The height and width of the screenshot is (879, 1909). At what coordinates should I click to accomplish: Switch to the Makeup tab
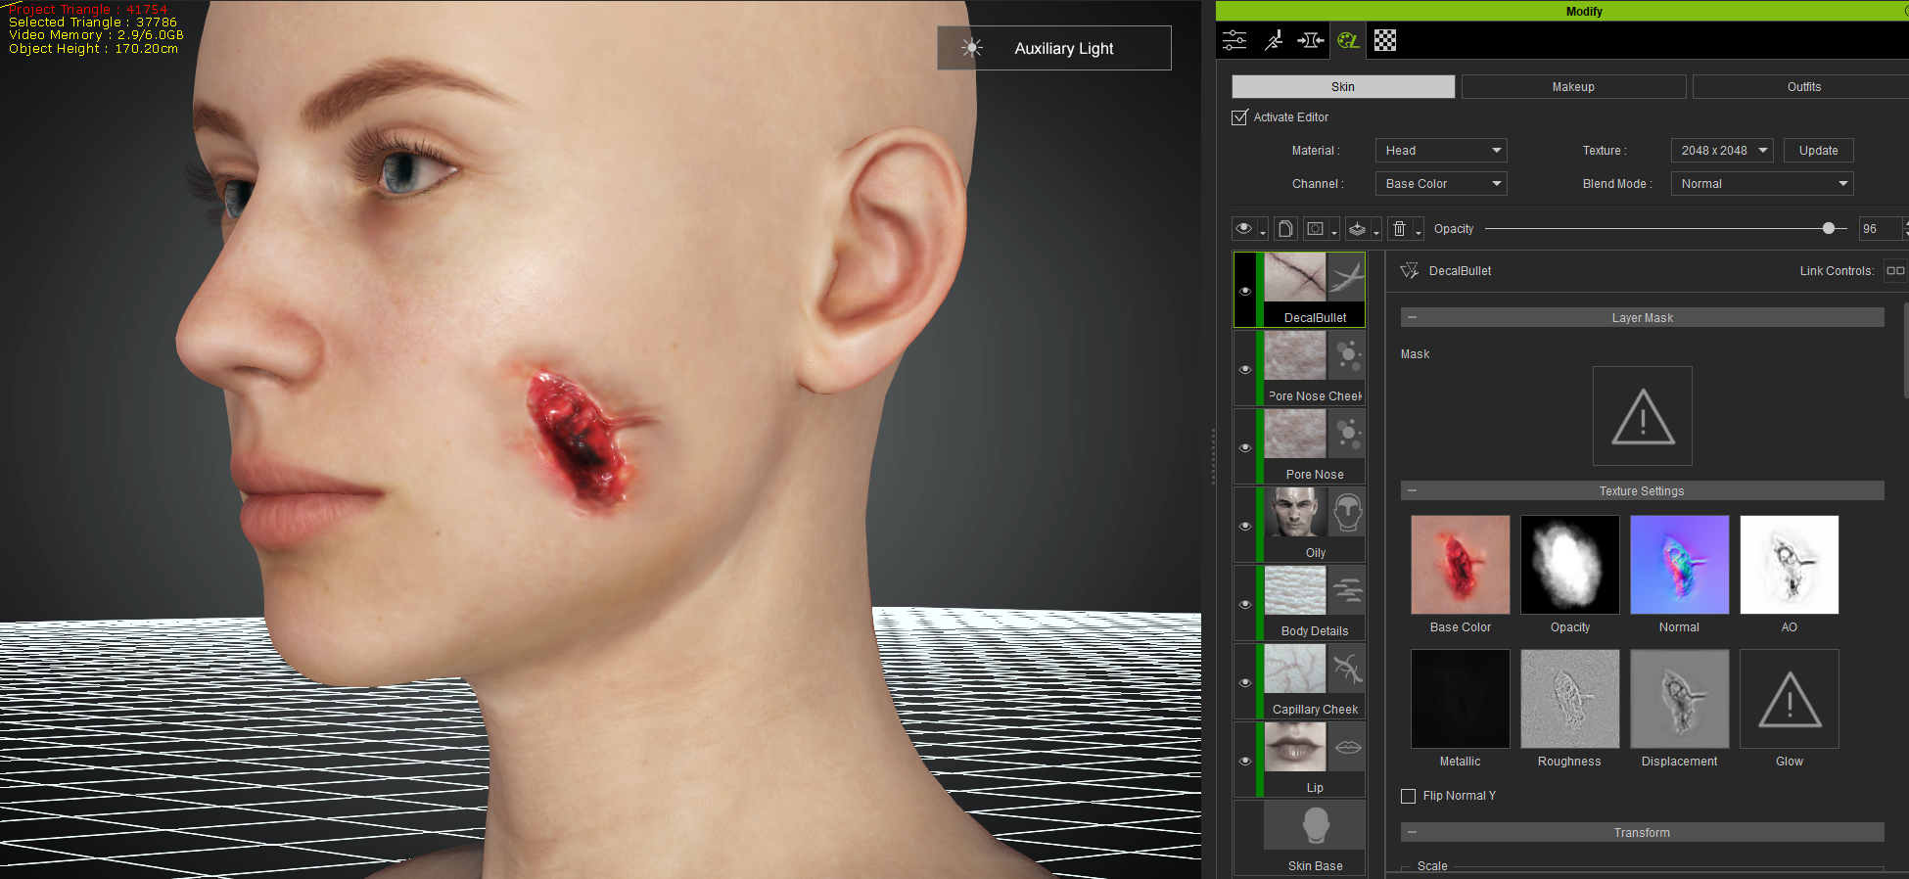tap(1573, 87)
